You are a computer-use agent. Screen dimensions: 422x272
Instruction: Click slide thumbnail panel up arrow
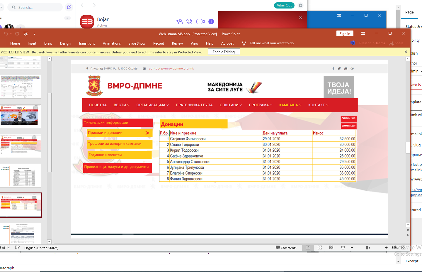click(x=49, y=59)
